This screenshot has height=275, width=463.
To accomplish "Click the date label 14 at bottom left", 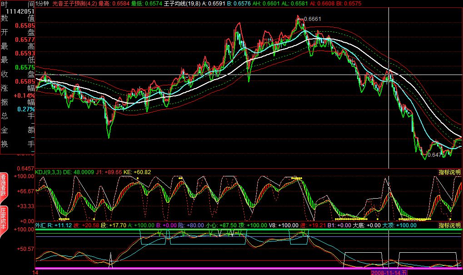I will [35, 272].
